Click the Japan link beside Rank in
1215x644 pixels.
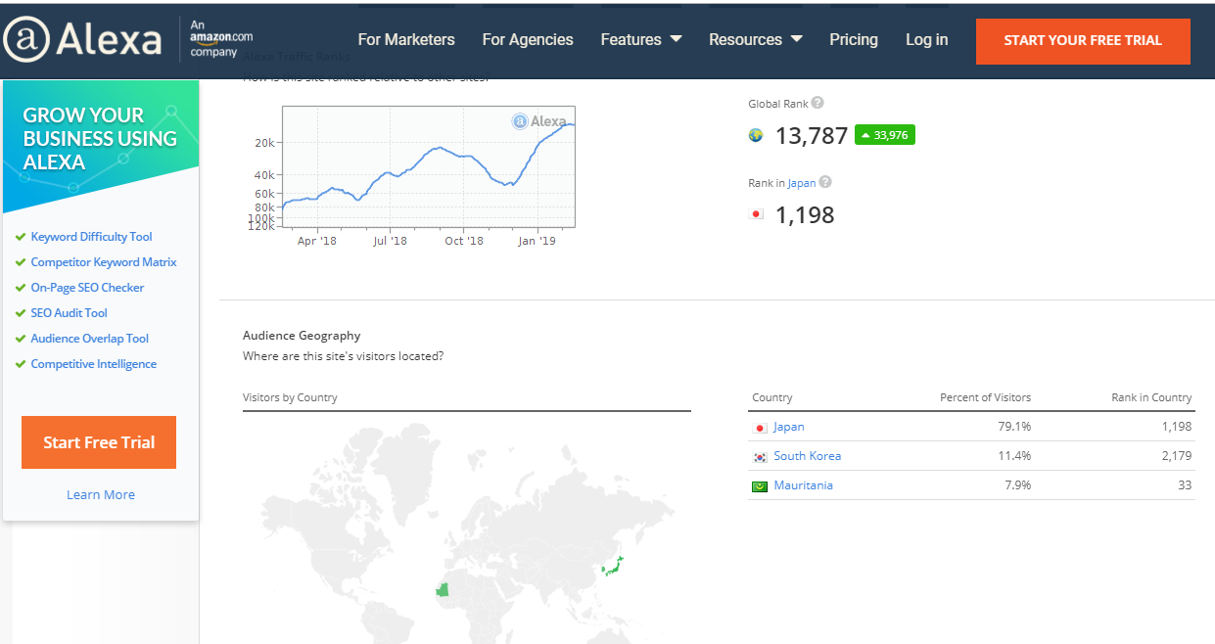[x=802, y=183]
